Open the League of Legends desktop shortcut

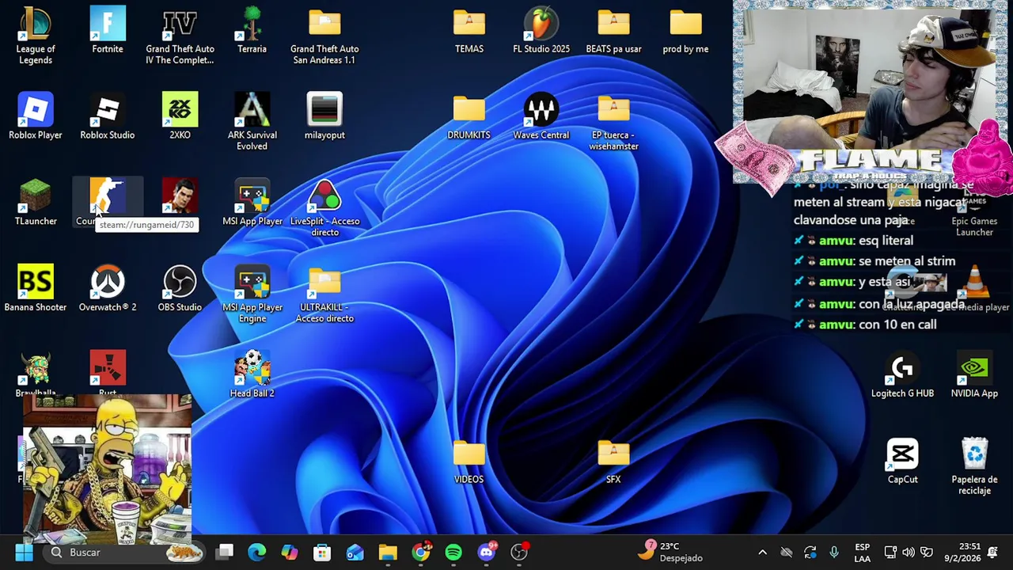click(36, 36)
